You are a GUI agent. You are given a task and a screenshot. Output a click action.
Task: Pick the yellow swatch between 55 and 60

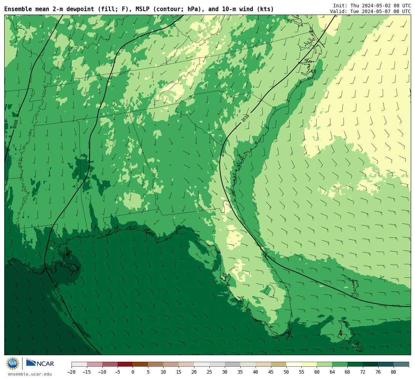click(x=309, y=364)
